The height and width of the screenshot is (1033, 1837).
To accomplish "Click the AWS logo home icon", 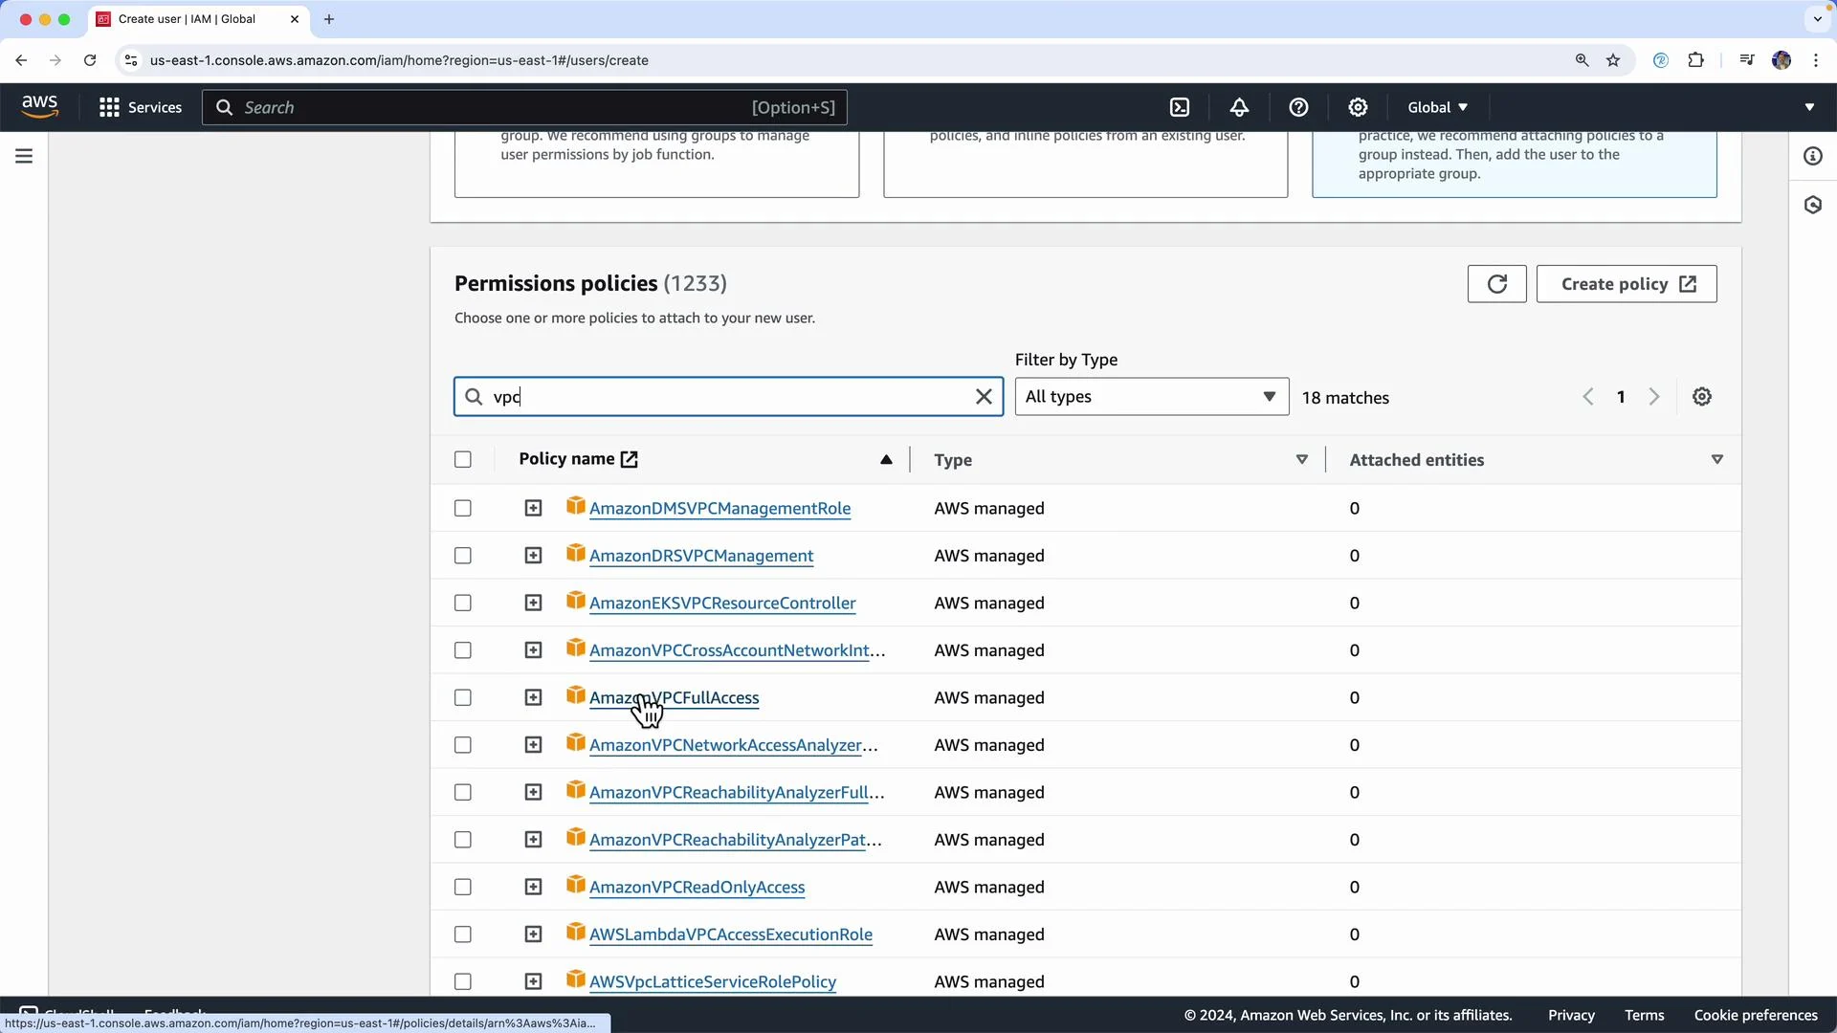I will tap(39, 107).
